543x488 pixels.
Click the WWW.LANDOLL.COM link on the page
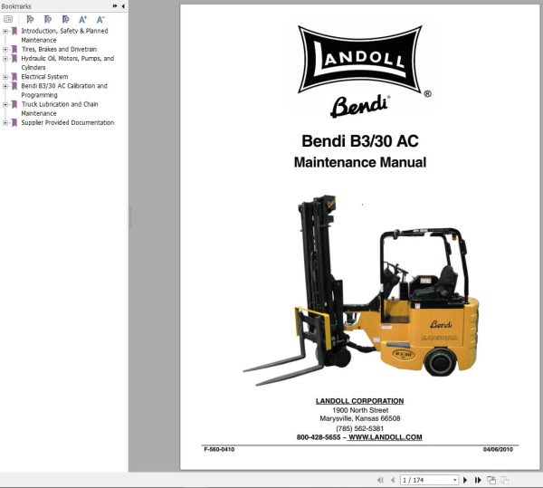pos(385,437)
